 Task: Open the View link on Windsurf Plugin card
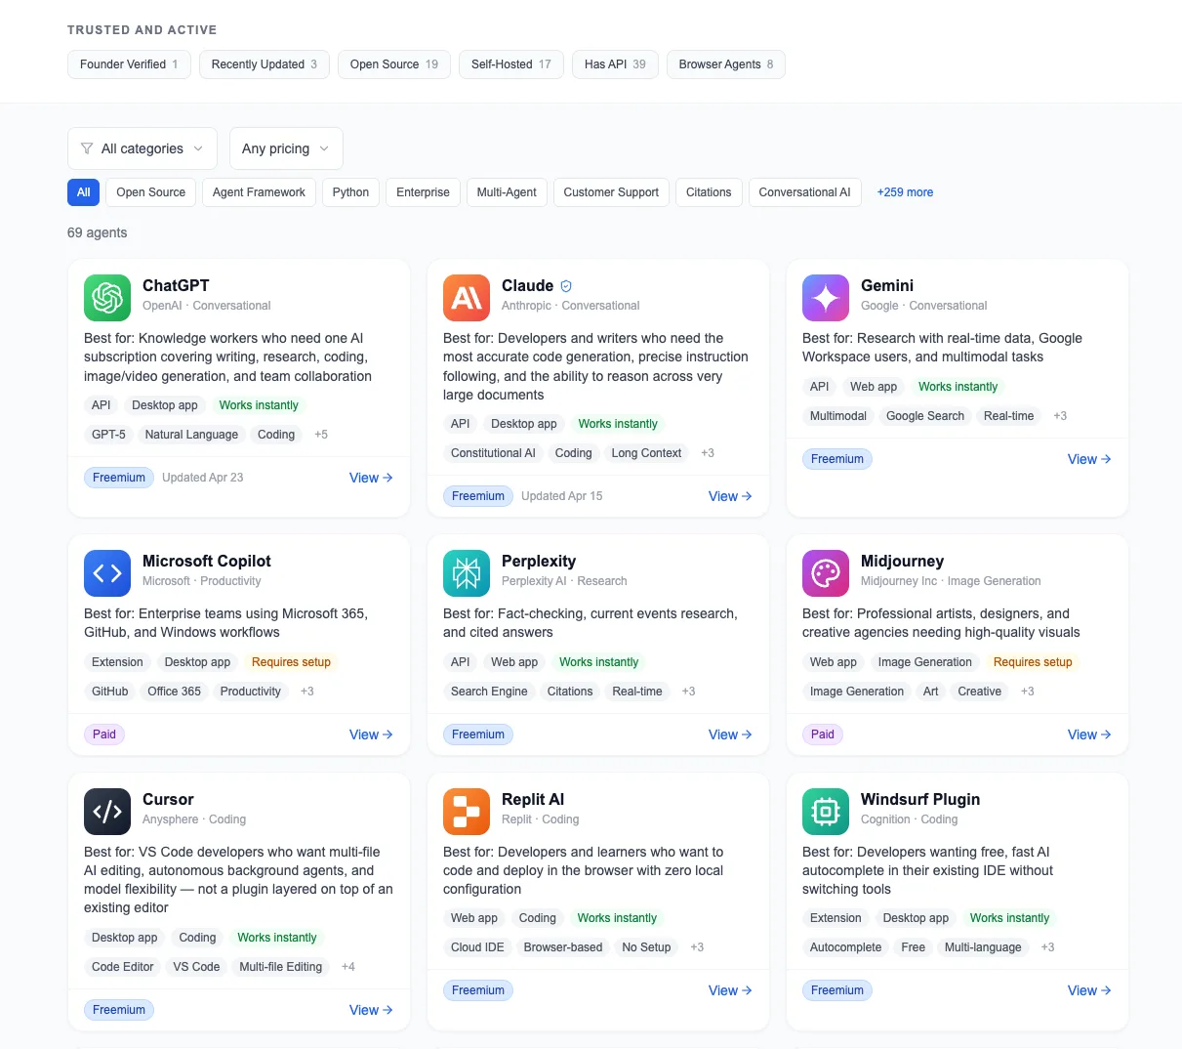(1089, 990)
